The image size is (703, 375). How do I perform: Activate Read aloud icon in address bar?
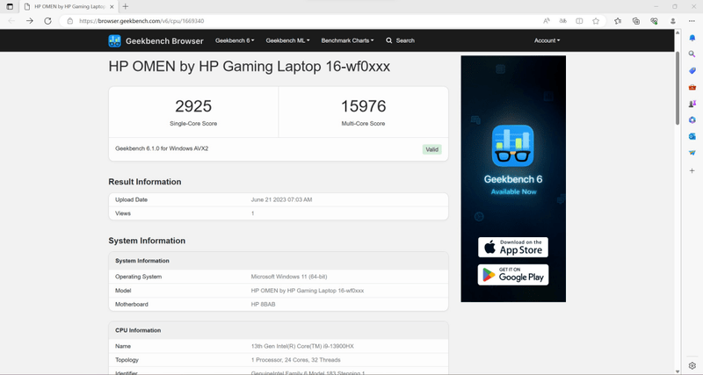[x=547, y=21]
